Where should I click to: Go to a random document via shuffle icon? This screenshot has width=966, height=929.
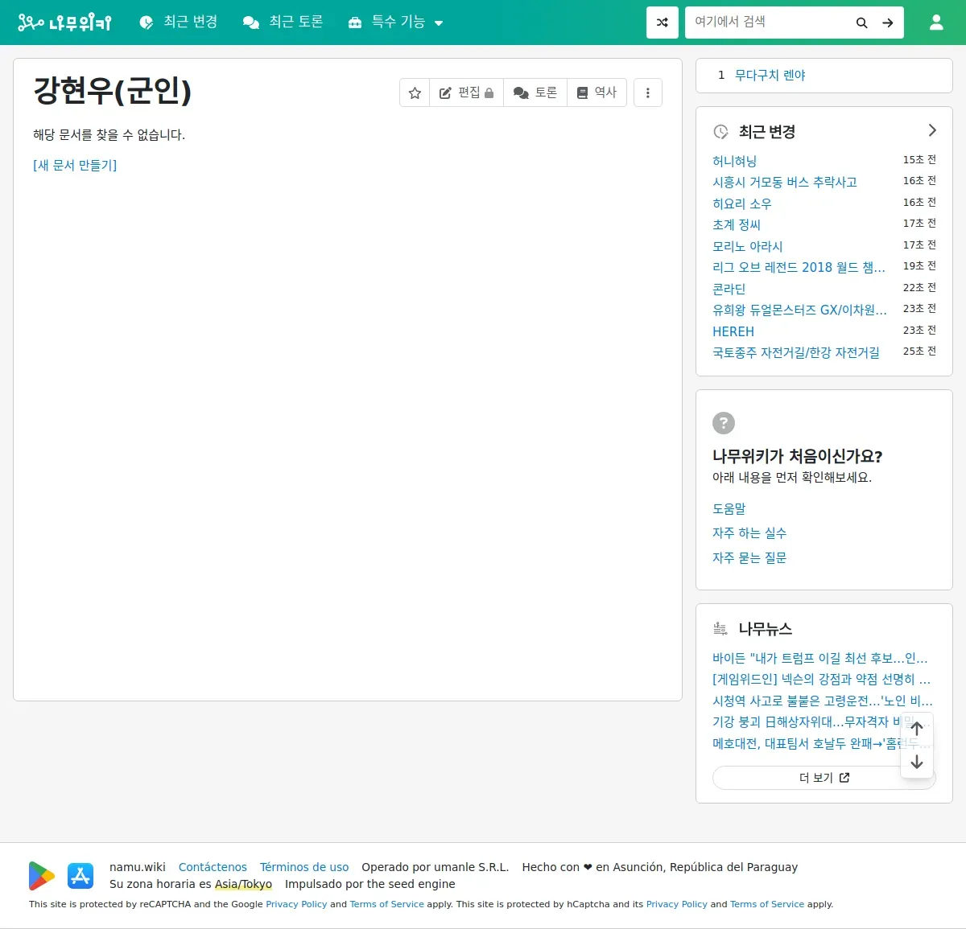[x=663, y=23]
